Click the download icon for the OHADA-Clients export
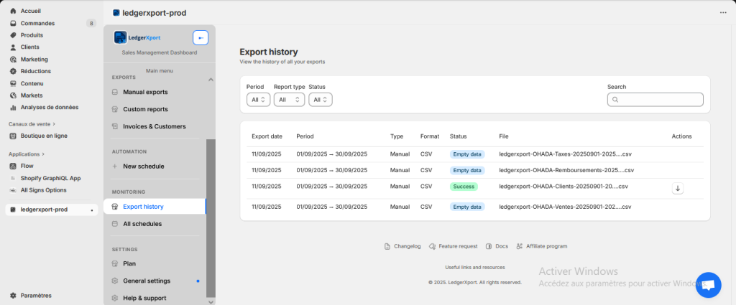 pyautogui.click(x=677, y=189)
